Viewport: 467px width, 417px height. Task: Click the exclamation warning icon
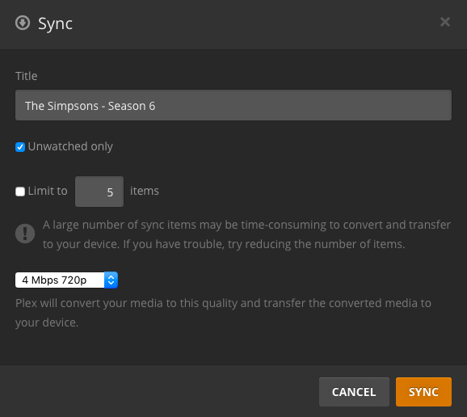(x=25, y=234)
